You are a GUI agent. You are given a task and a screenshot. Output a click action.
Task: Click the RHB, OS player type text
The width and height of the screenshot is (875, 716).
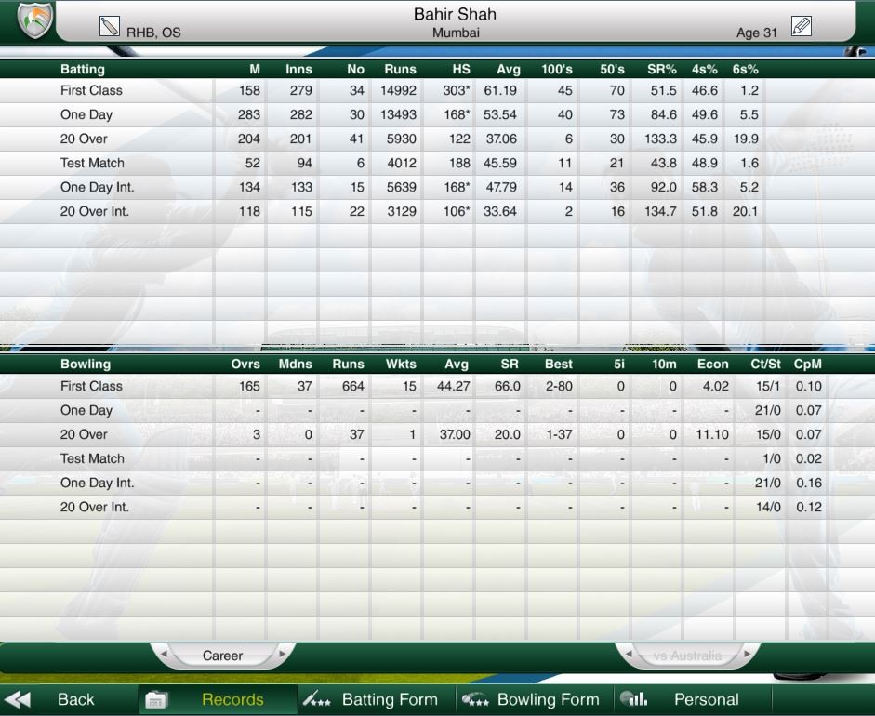pos(153,33)
